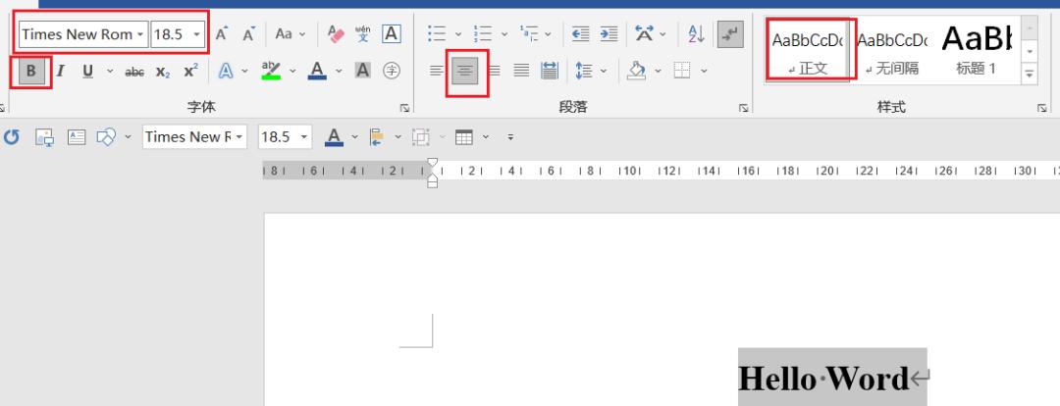Open Line Spacing dropdown arrow
Viewport: 1060px width, 406px height.
click(x=603, y=71)
